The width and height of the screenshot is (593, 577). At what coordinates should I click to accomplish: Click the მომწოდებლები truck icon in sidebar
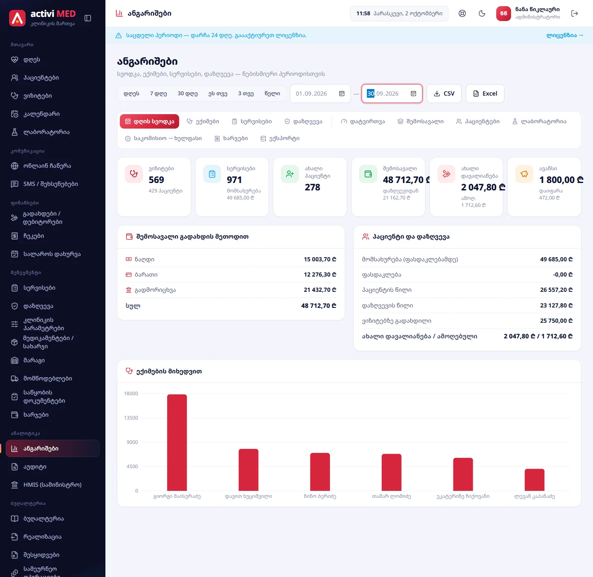[x=14, y=378]
